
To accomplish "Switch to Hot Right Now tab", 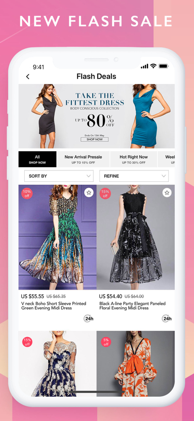I will (134, 159).
